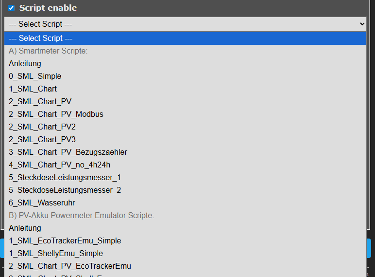
Task: Select 2_SML_Chart_PV_Modbus from the list
Action: pos(56,114)
